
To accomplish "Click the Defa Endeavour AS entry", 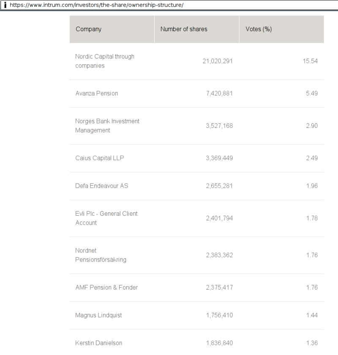I will (x=101, y=186).
